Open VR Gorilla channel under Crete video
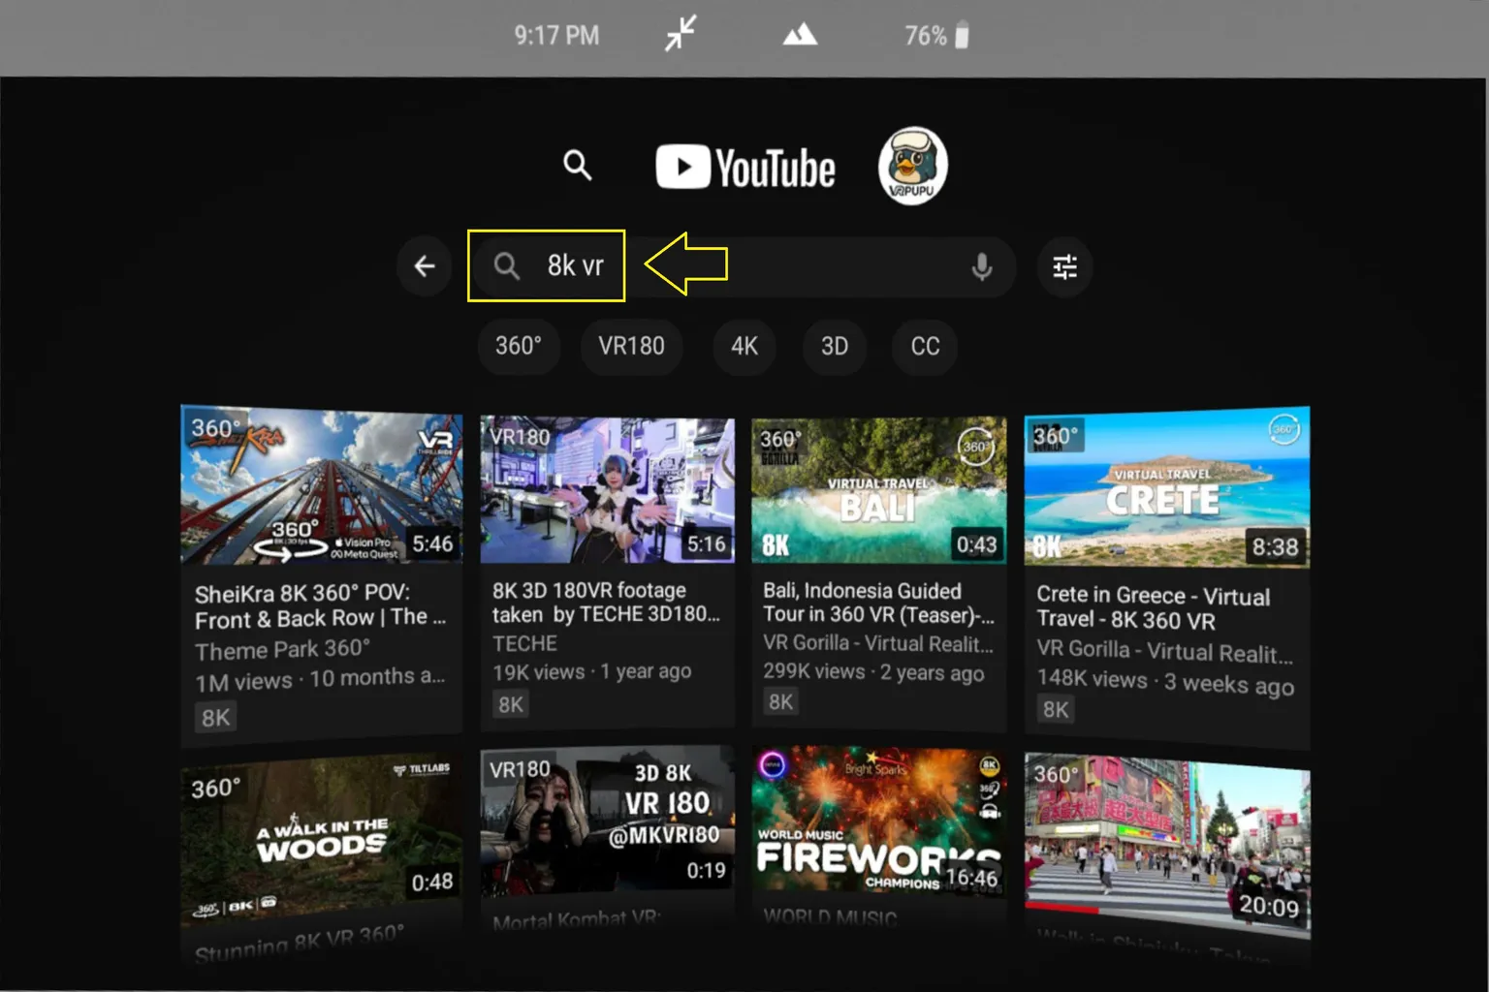The width and height of the screenshot is (1489, 992). point(1164,651)
